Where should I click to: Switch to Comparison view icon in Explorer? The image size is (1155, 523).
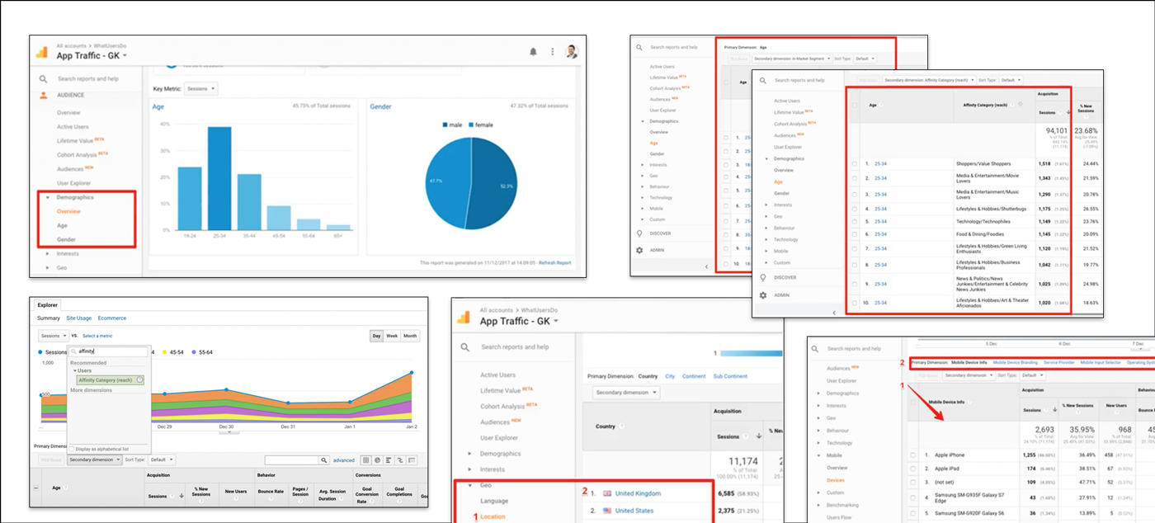click(x=399, y=459)
